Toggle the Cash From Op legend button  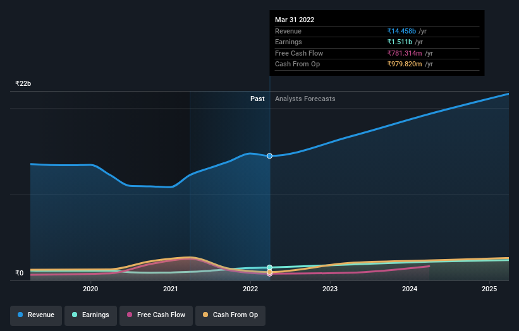pyautogui.click(x=230, y=315)
